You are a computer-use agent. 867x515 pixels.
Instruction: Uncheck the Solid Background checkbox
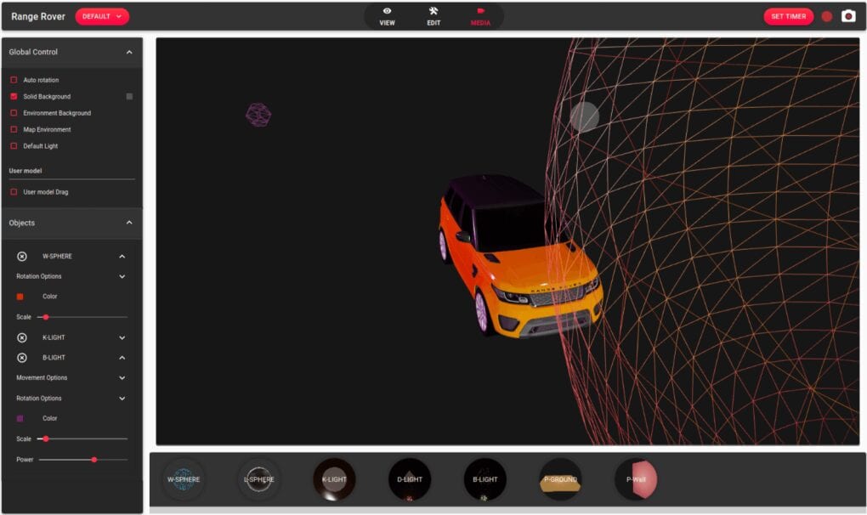(x=14, y=97)
